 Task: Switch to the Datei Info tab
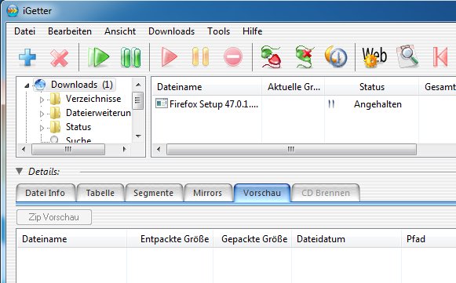[46, 193]
